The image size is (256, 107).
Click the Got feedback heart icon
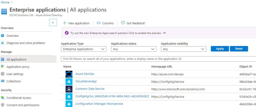(123, 23)
